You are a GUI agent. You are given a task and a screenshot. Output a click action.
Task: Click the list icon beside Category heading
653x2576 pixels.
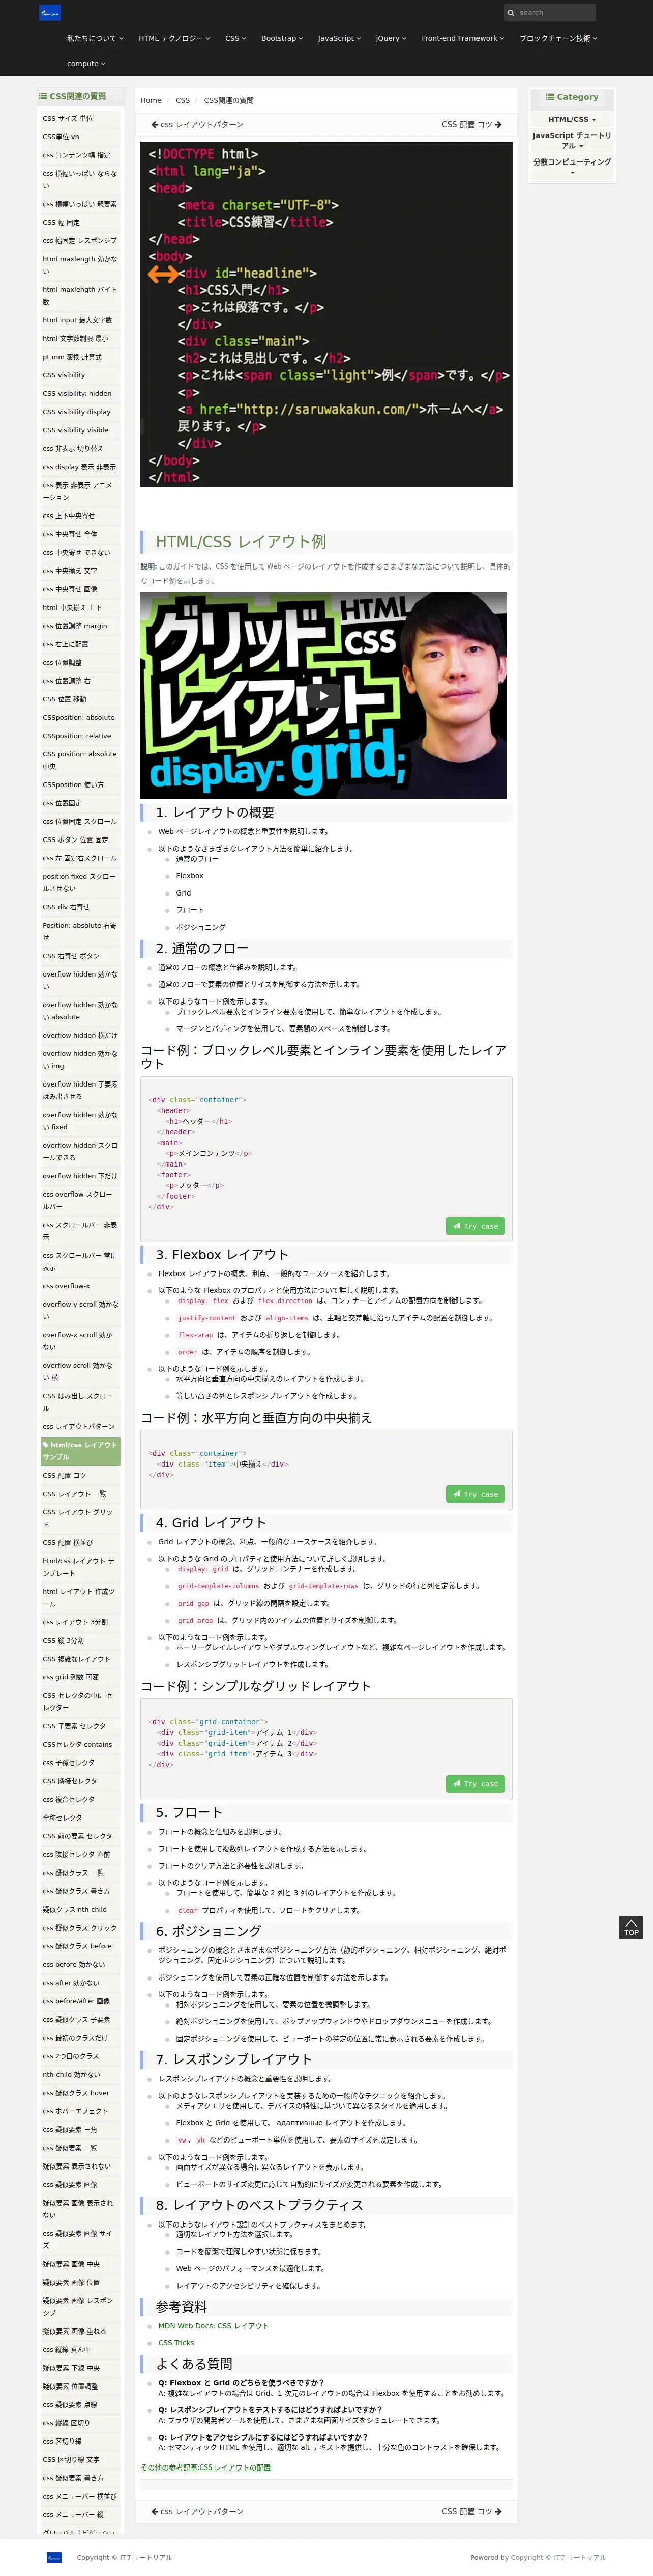549,97
